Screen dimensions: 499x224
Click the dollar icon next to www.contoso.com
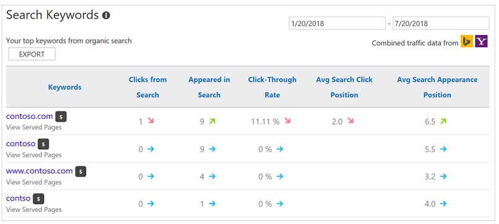81,171
